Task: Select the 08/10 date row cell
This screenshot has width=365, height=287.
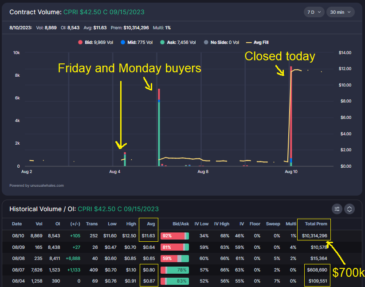Action: [18, 236]
